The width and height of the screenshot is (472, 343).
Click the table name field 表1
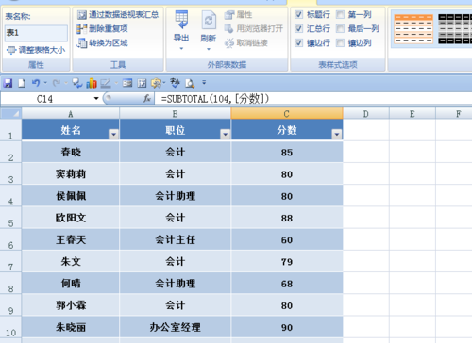[36, 33]
